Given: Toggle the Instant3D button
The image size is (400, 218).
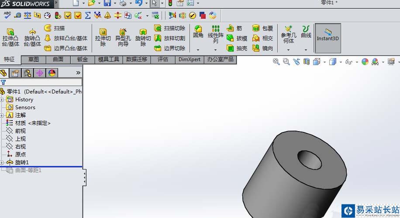Looking at the screenshot, I should point(328,38).
